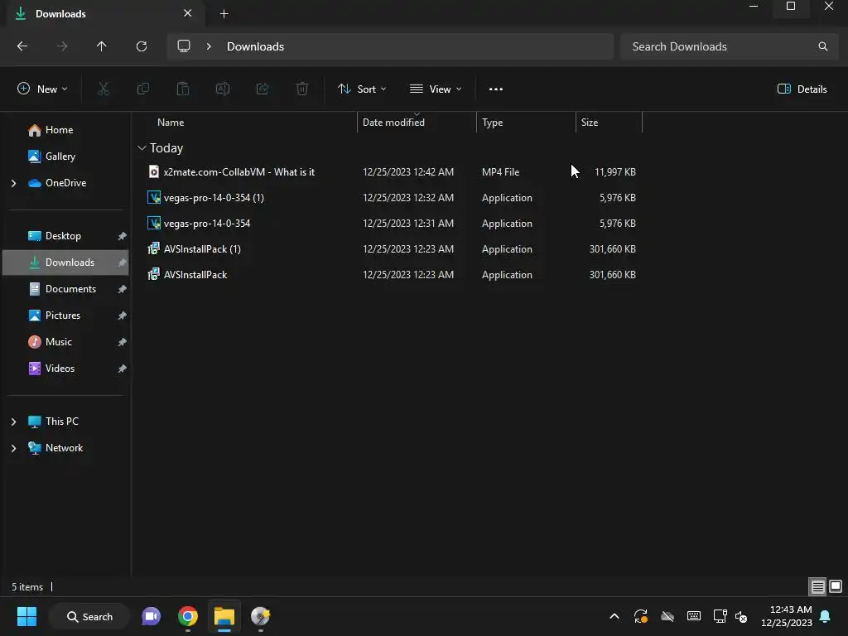Click the Rename icon in toolbar
The width and height of the screenshot is (848, 636).
[x=223, y=89]
